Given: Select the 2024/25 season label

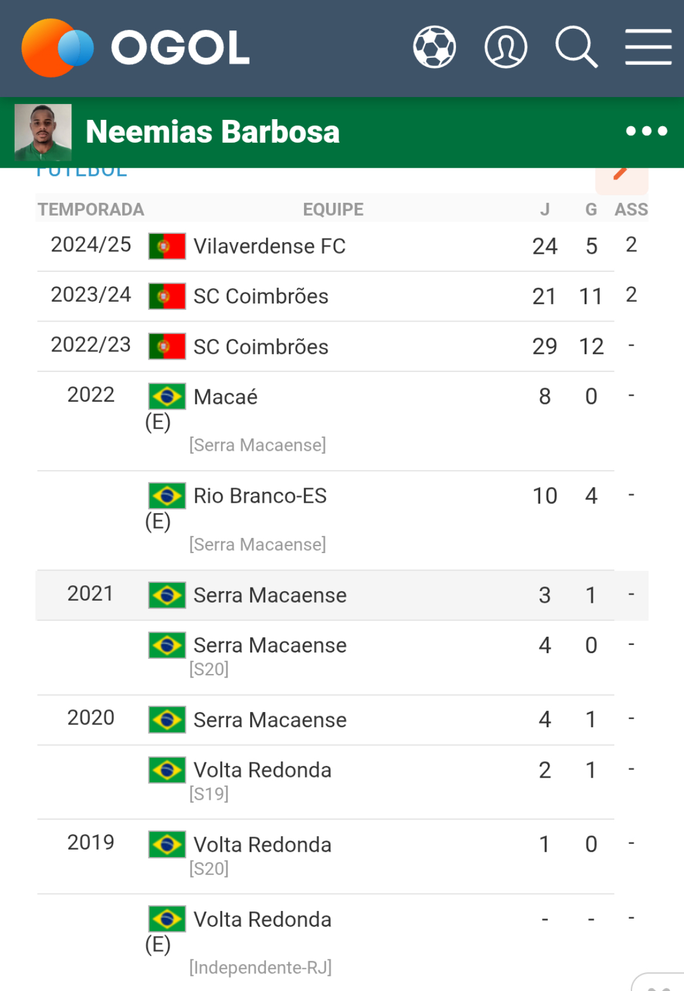Looking at the screenshot, I should (x=91, y=244).
